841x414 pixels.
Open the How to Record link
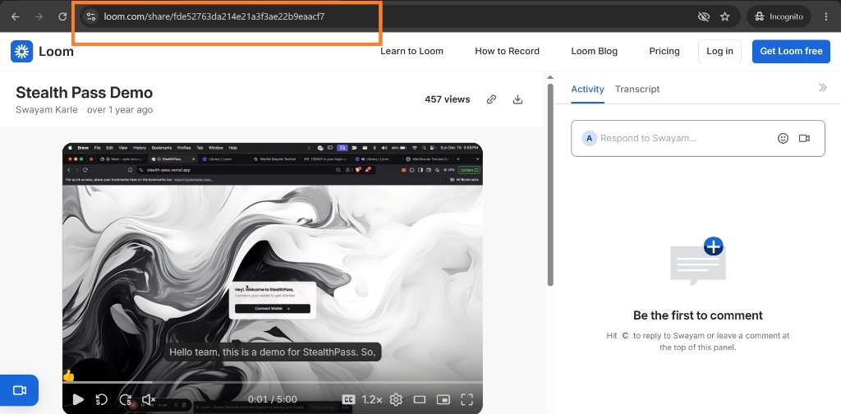pyautogui.click(x=507, y=52)
